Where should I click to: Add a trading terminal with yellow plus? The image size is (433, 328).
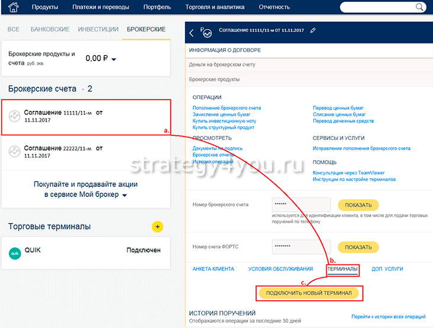pyautogui.click(x=157, y=227)
